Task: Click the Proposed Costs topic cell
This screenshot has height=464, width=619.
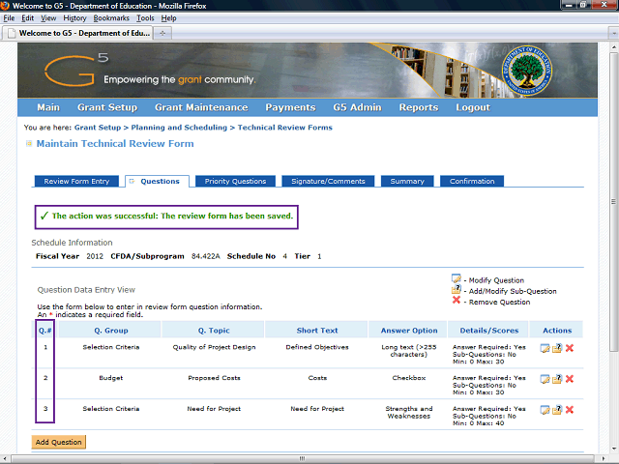Action: point(214,378)
